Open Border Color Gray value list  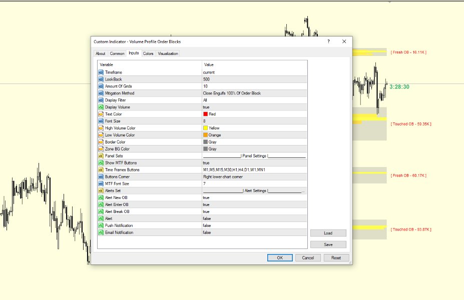point(254,142)
